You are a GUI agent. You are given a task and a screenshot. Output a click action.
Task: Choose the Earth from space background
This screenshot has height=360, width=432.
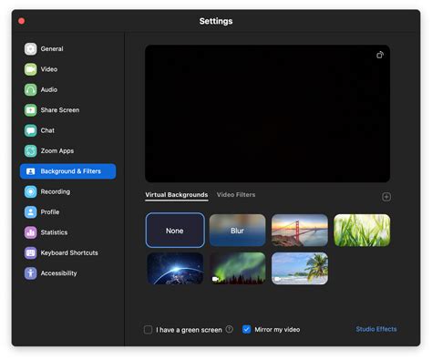pos(175,269)
